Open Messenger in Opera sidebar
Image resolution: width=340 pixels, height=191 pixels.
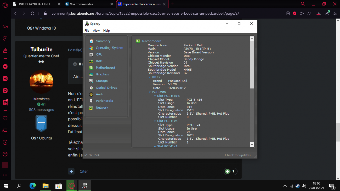pos(5,66)
